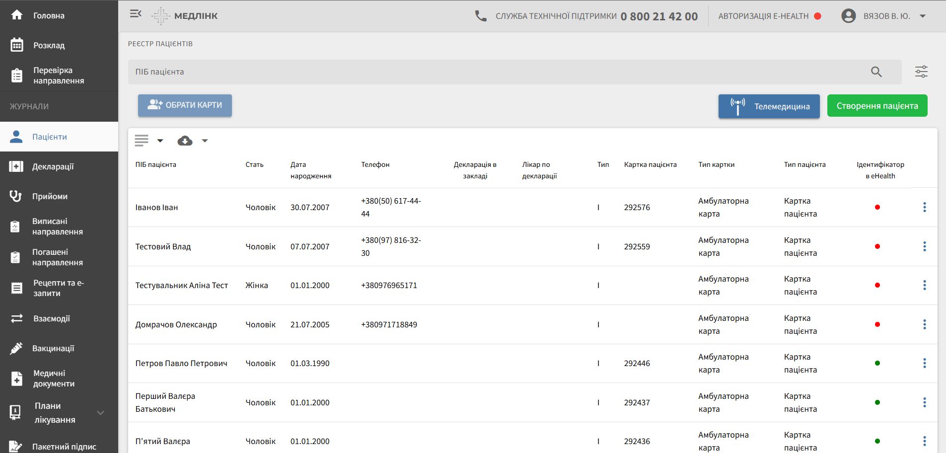Click the Створення пацієнта button
Viewport: 946px width, 453px height.
click(877, 106)
